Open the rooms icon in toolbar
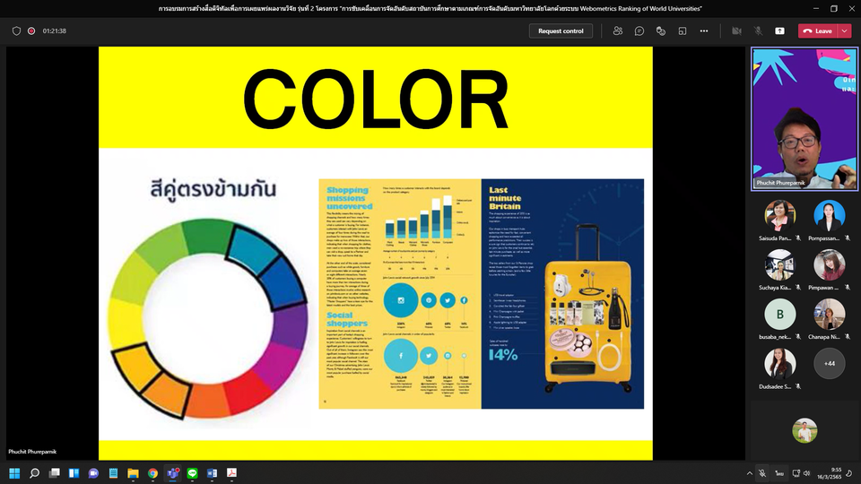 (x=683, y=30)
